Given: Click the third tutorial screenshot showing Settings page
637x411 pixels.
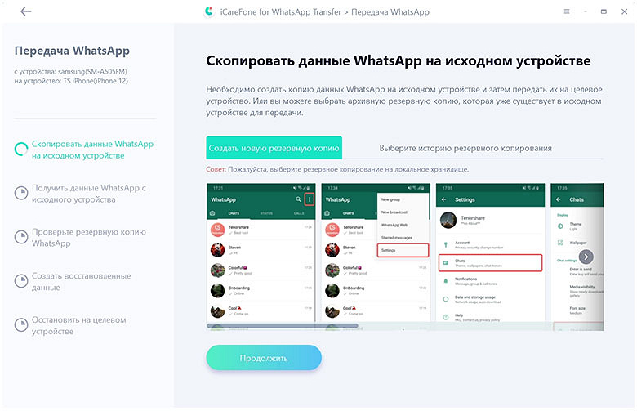Looking at the screenshot, I should pos(490,253).
